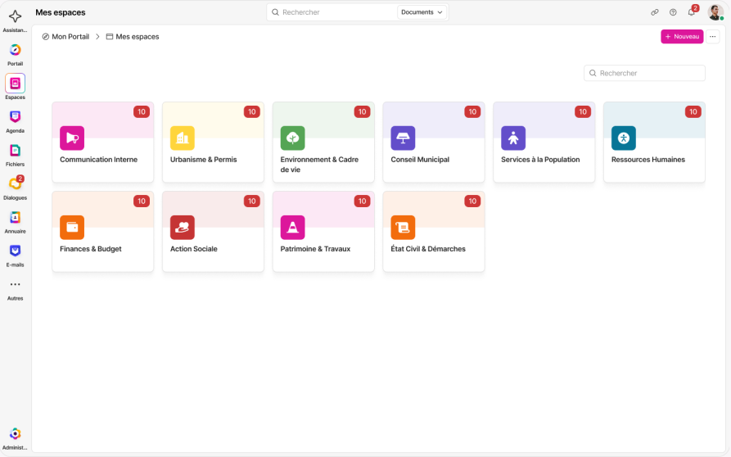Open the Annuaire directory icon
The image size is (731, 457).
pos(15,218)
